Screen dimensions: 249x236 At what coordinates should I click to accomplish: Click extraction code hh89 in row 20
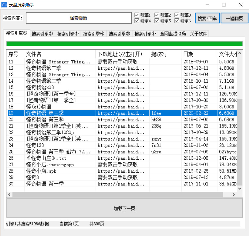pos(156,119)
